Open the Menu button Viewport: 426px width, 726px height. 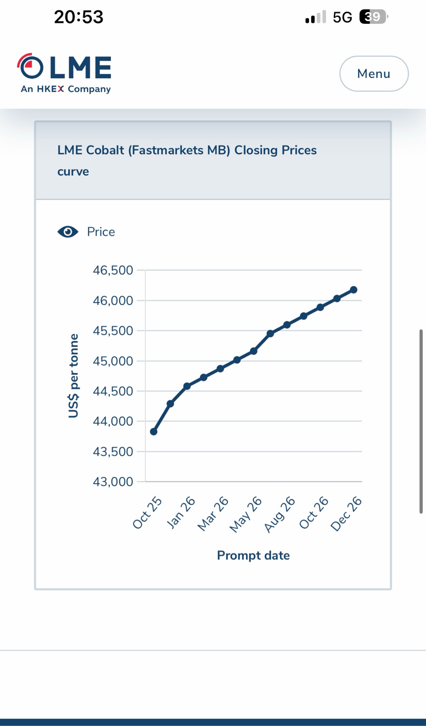pyautogui.click(x=374, y=73)
